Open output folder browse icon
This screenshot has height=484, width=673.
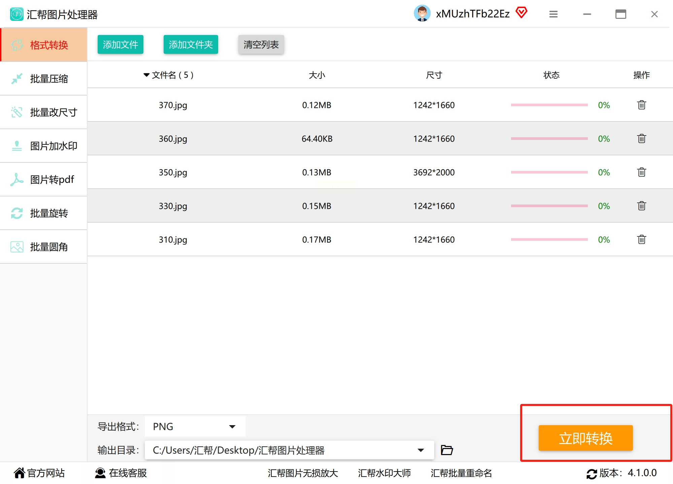(447, 450)
